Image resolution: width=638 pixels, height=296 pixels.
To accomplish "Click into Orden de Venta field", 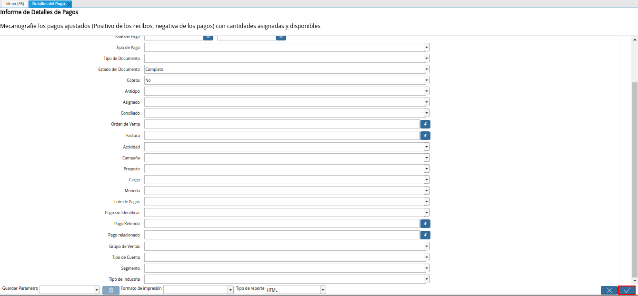I will pyautogui.click(x=282, y=124).
